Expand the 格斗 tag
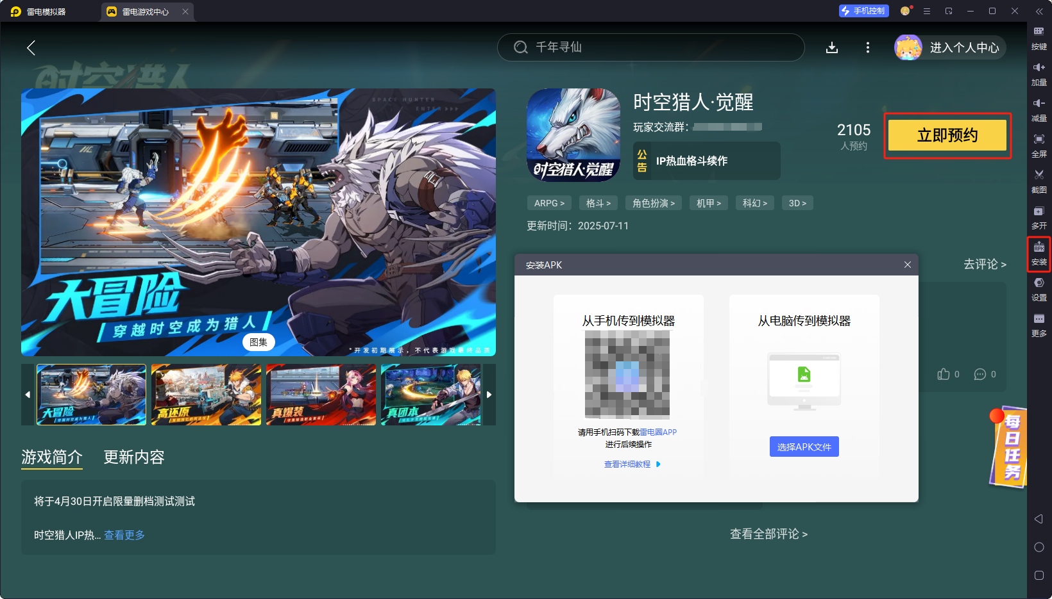The height and width of the screenshot is (599, 1052). tap(598, 203)
